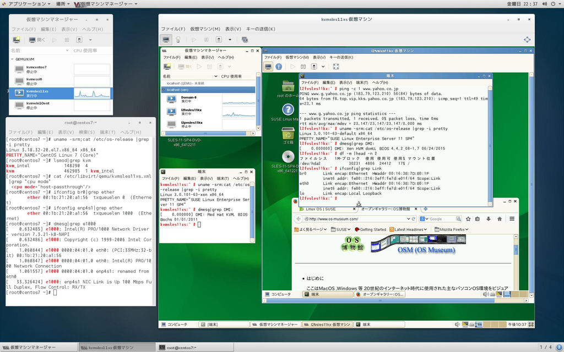
Task: Collapse the QEMU/KVM connection tree
Action: click(12, 59)
